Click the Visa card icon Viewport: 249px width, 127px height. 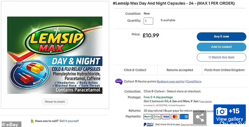[166, 117]
